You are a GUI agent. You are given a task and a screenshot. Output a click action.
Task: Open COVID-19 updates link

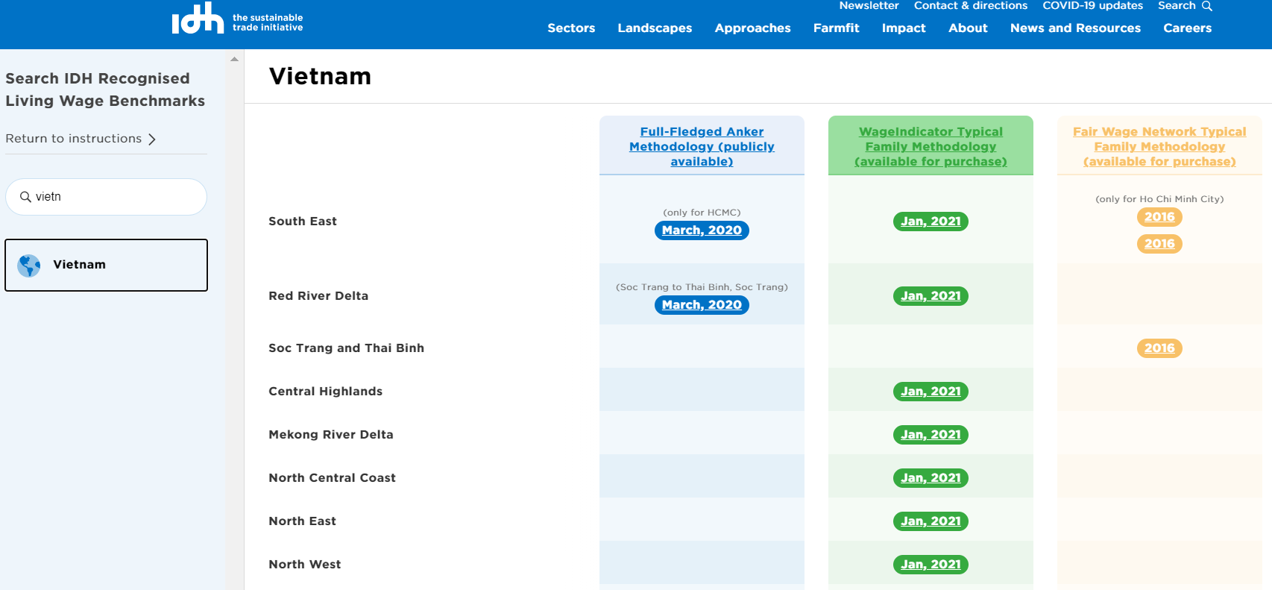(x=1092, y=6)
